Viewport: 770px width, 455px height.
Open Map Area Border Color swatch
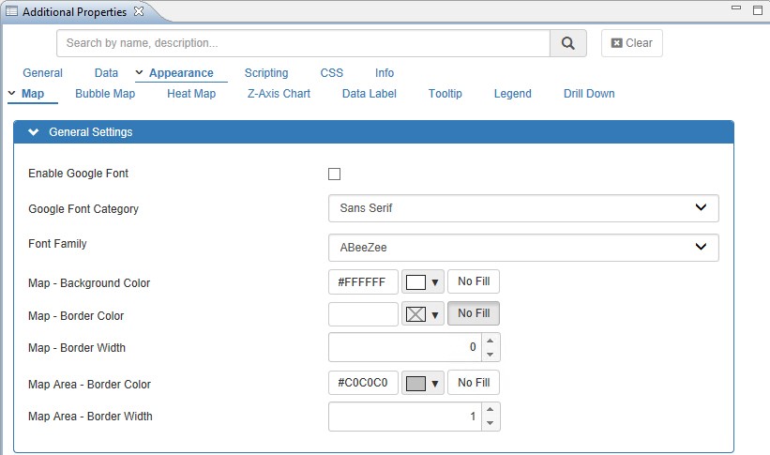coord(422,383)
